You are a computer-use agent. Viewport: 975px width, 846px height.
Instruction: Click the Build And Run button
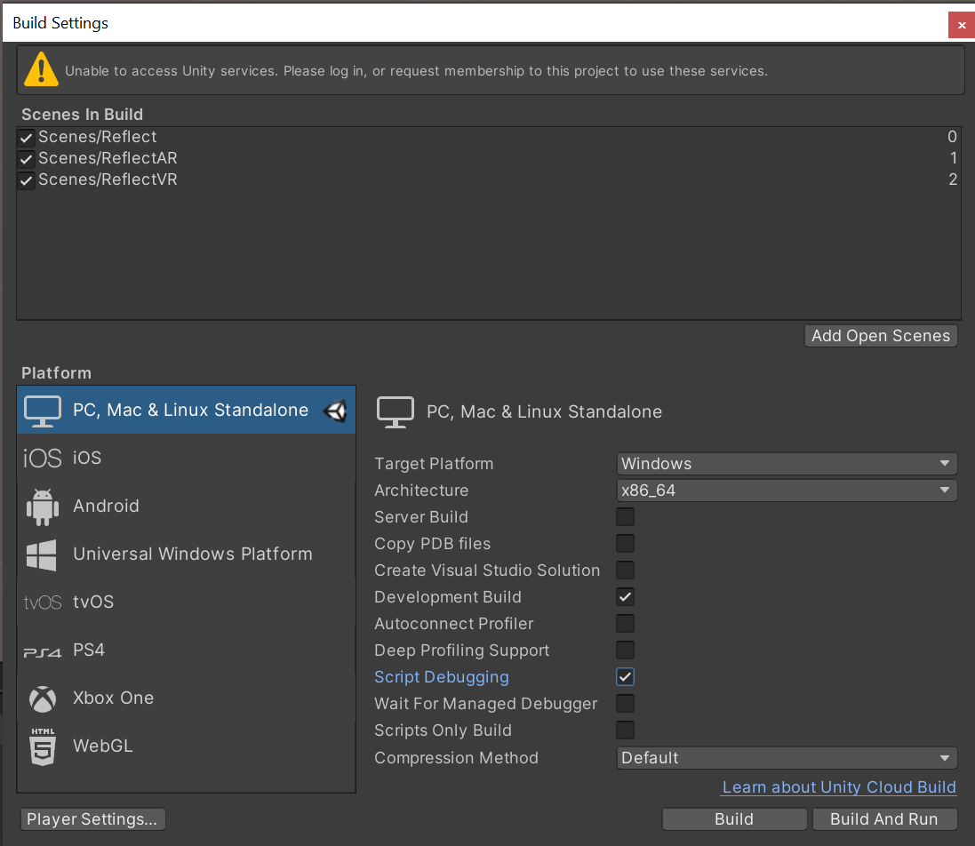pos(883,819)
